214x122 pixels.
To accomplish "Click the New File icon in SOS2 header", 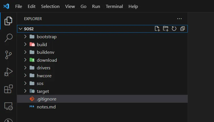I will click(x=157, y=29).
